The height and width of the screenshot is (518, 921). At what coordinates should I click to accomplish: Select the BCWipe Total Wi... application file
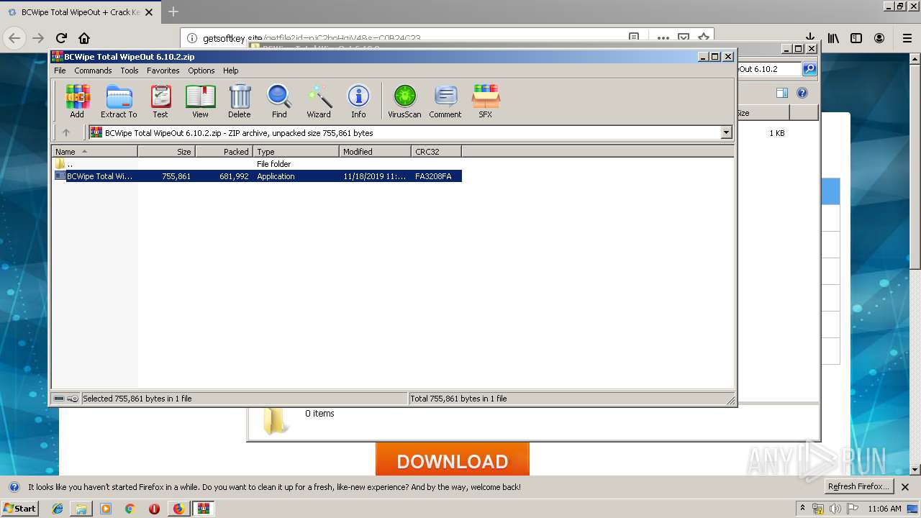(x=258, y=176)
